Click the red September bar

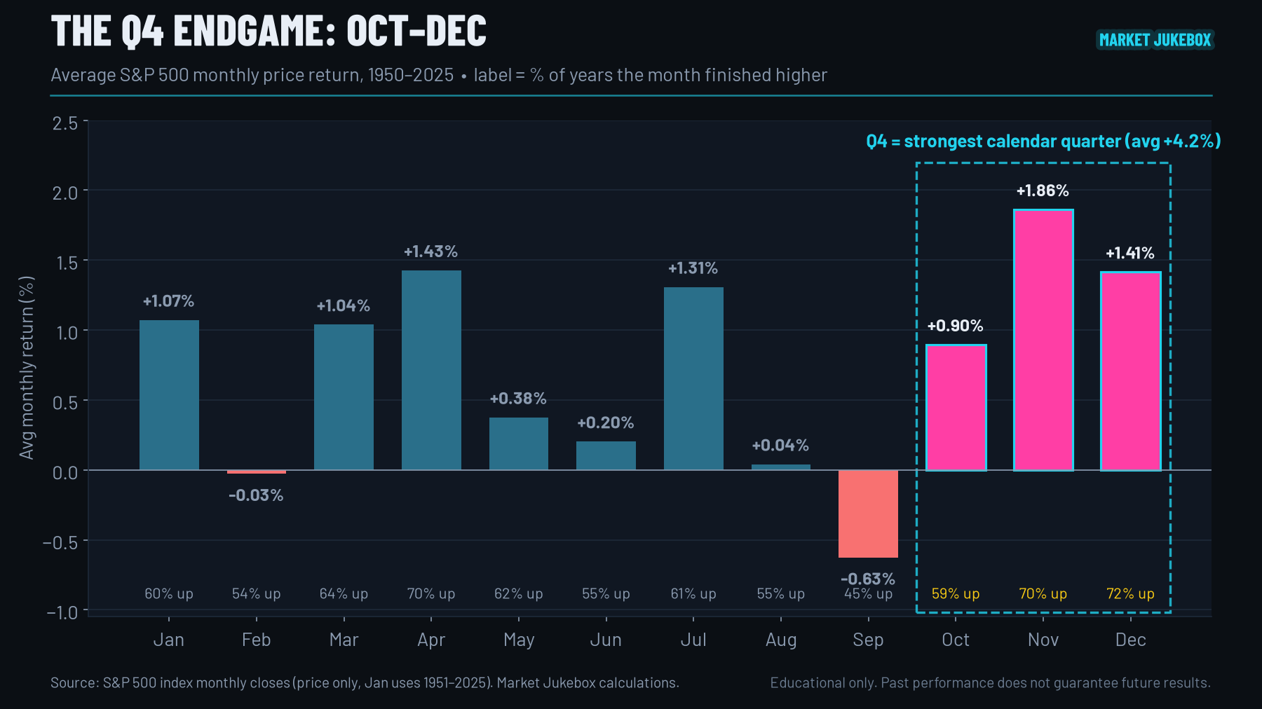(x=868, y=514)
